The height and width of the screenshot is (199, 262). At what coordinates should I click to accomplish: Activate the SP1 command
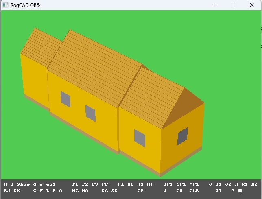coord(168,184)
